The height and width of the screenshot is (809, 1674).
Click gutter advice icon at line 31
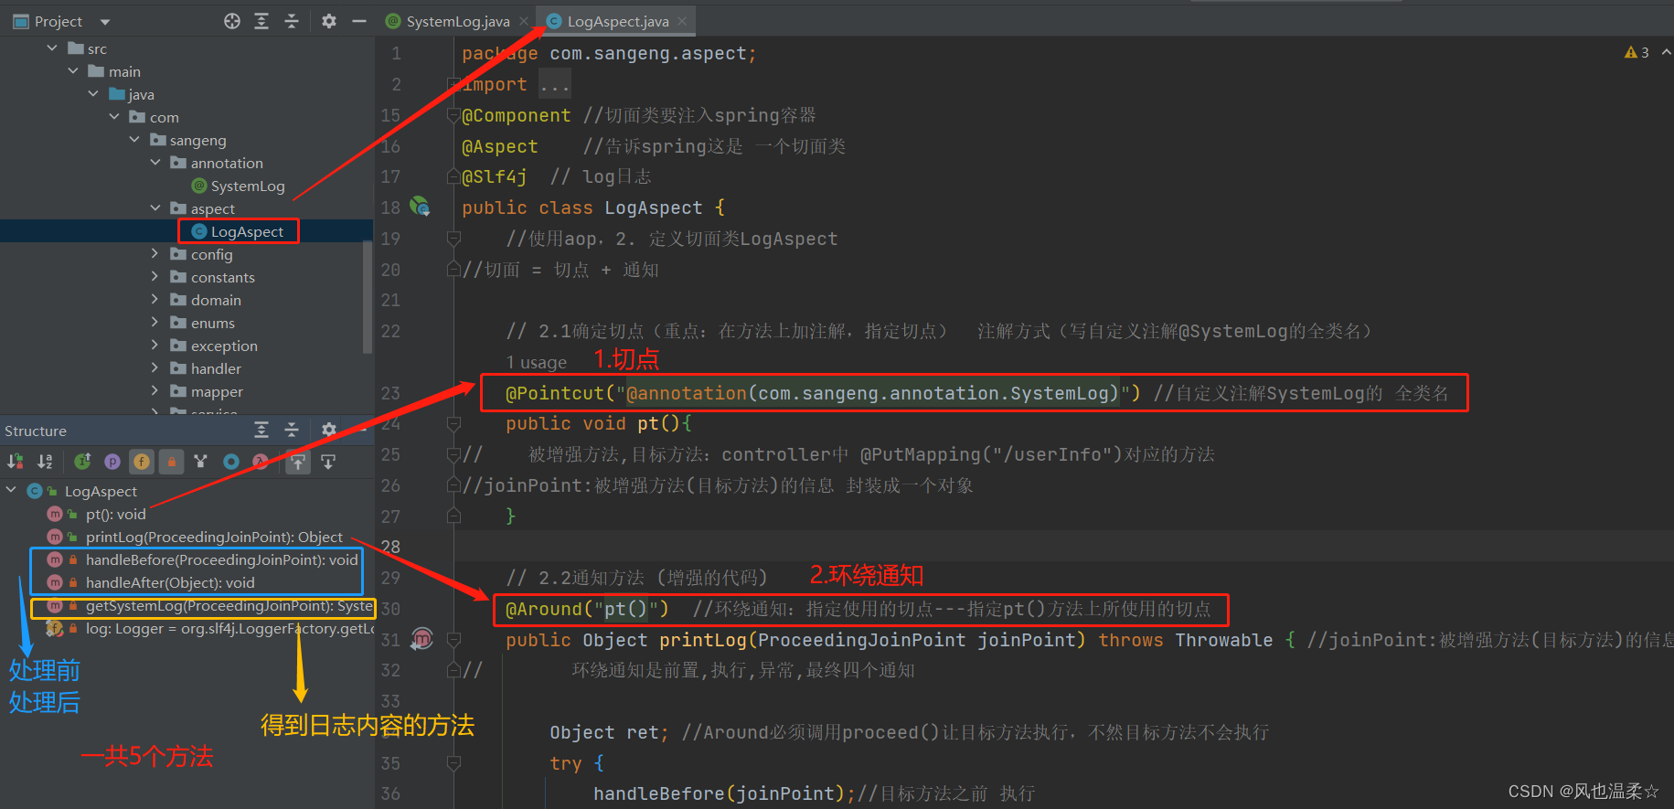click(421, 639)
